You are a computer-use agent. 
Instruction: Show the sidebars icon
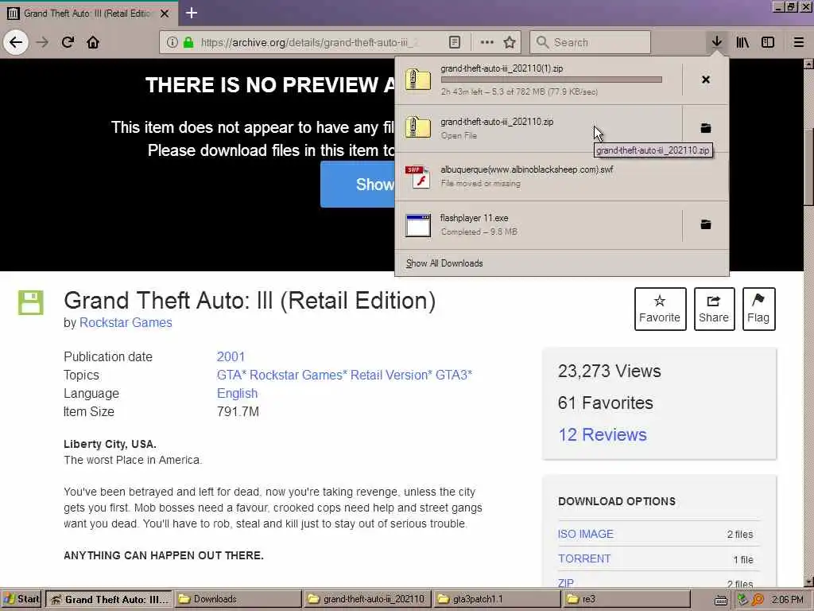[768, 42]
